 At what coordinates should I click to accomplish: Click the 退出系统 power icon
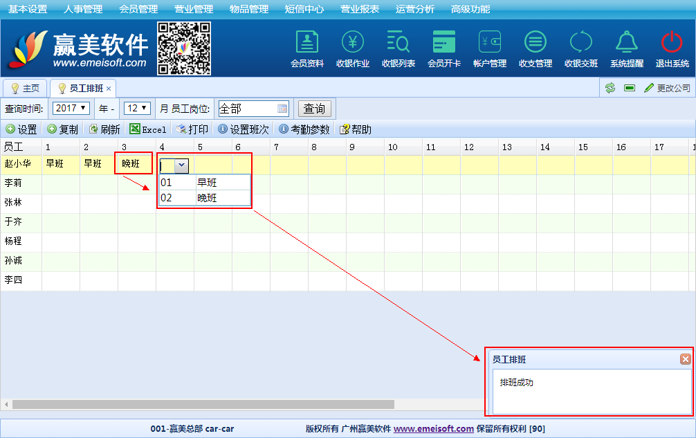pyautogui.click(x=672, y=43)
